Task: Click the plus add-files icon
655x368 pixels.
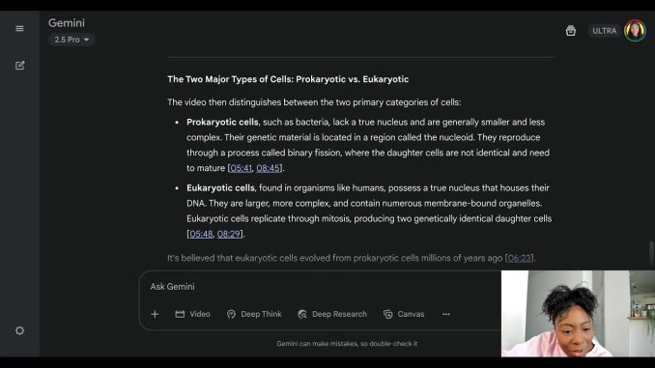Action: [155, 314]
